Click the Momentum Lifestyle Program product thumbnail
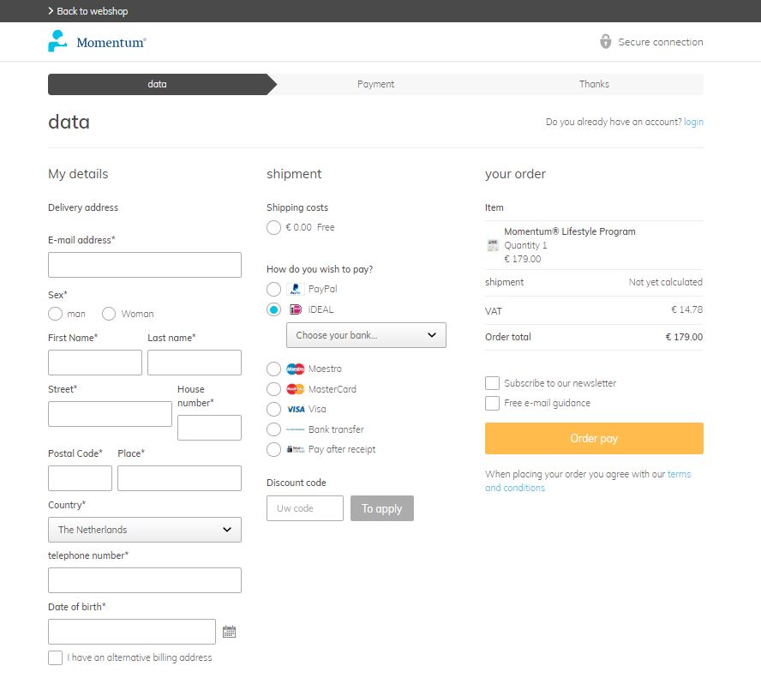 (493, 245)
